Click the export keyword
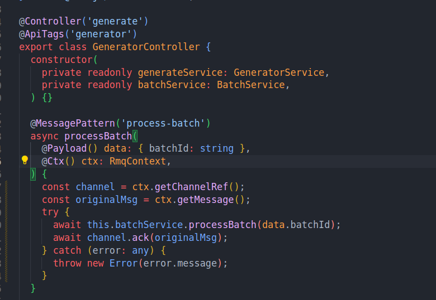The height and width of the screenshot is (300, 436). [x=36, y=47]
